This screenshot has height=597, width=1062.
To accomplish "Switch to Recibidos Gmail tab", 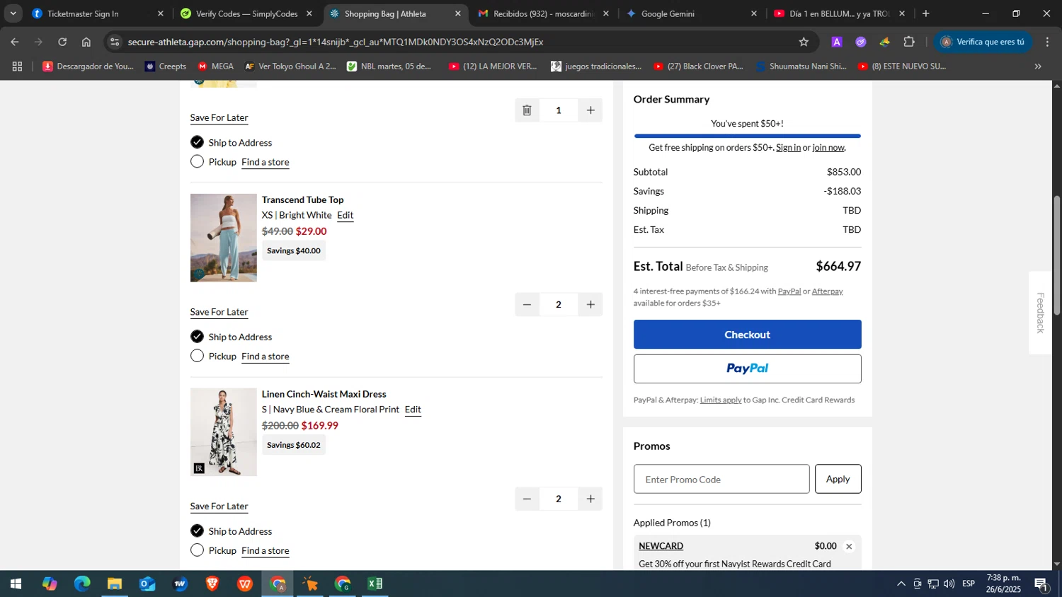I will coord(542,13).
